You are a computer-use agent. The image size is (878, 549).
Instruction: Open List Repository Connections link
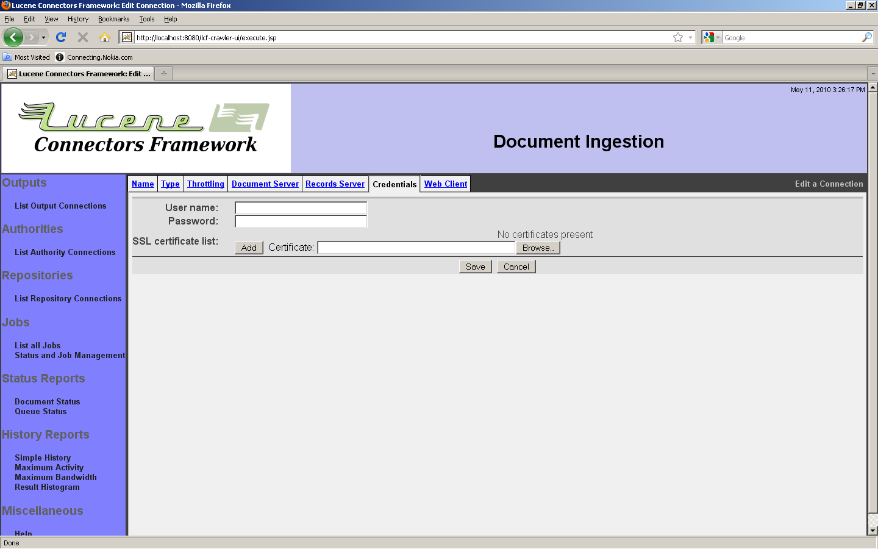click(x=68, y=298)
